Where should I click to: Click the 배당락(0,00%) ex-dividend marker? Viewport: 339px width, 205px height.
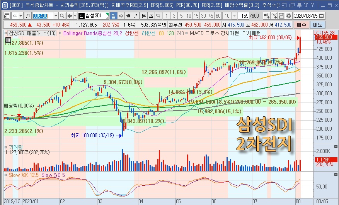(19, 106)
